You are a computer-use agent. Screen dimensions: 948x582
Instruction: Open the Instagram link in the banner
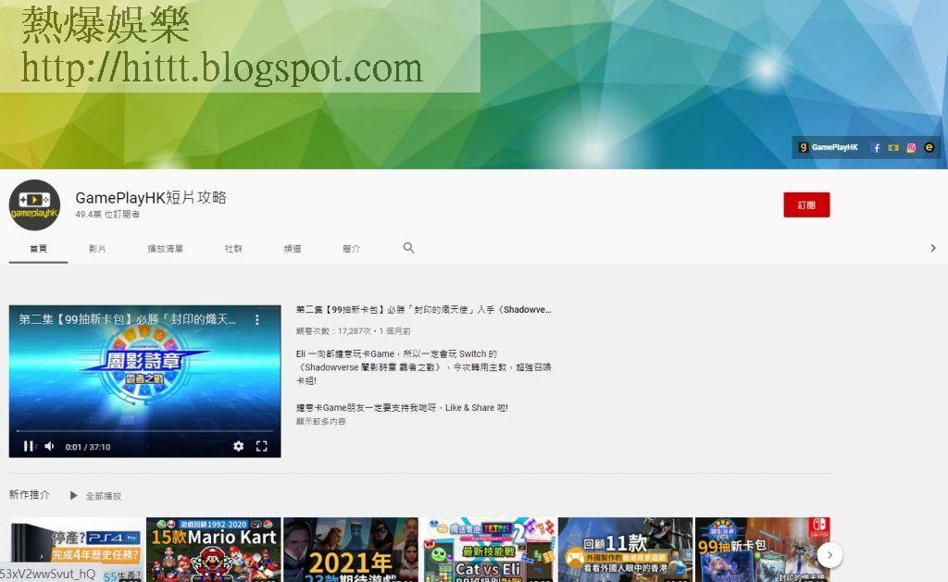[x=911, y=147]
